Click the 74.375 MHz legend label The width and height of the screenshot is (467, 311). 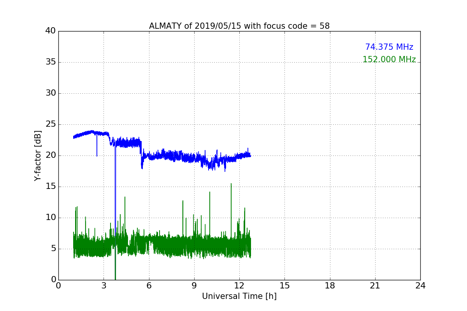tap(389, 47)
